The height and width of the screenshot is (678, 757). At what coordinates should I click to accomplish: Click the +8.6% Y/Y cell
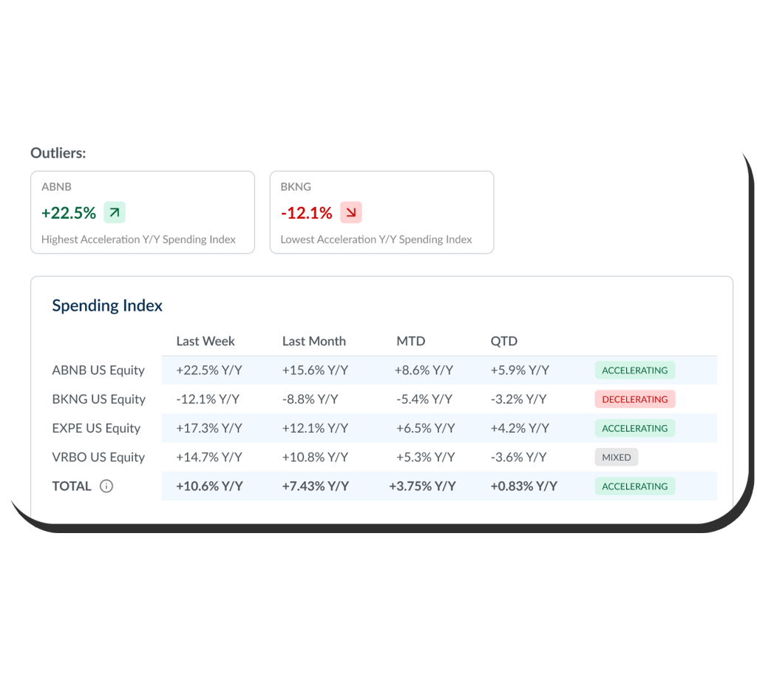[x=424, y=370]
